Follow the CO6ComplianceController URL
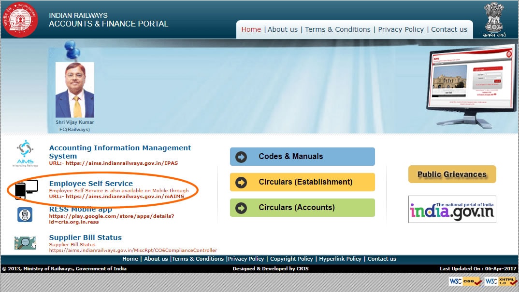Viewport: 519px width, 292px height. click(133, 251)
